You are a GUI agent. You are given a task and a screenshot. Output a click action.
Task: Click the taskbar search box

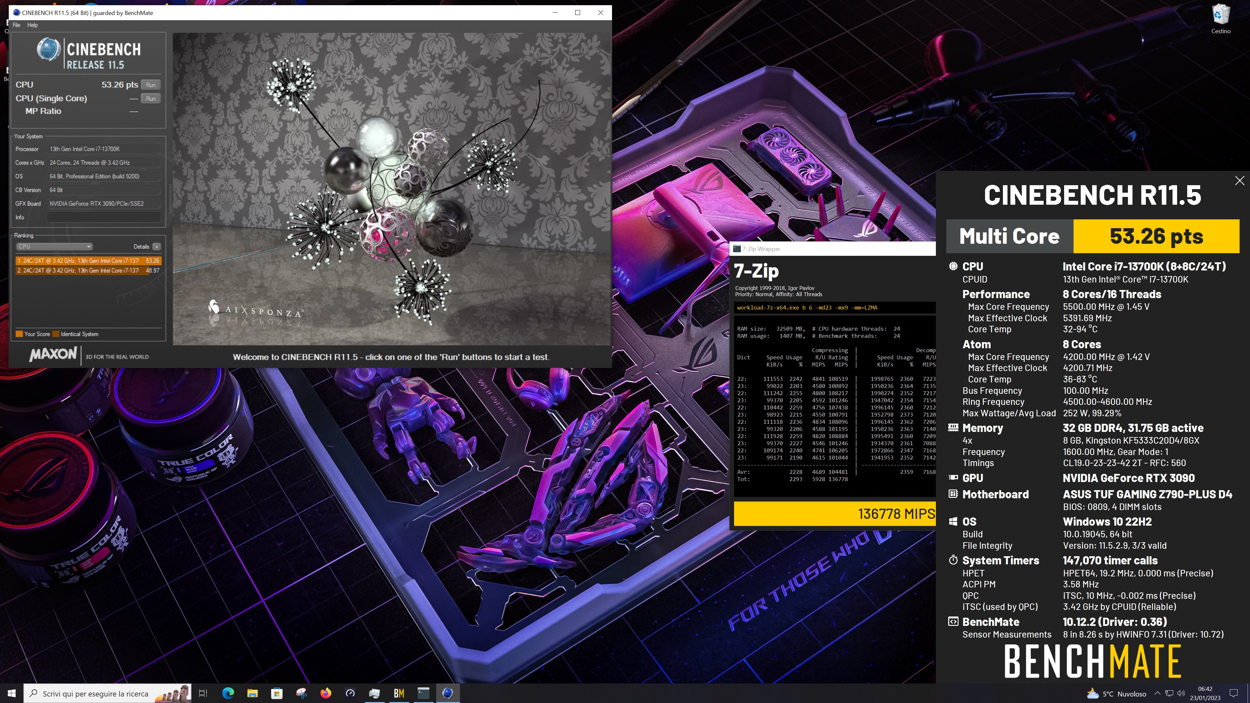pyautogui.click(x=107, y=693)
